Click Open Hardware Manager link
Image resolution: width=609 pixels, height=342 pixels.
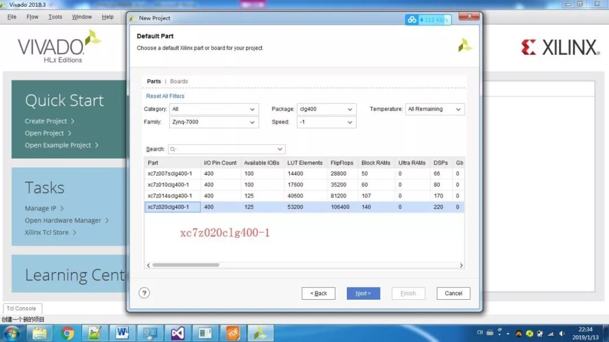click(x=63, y=220)
